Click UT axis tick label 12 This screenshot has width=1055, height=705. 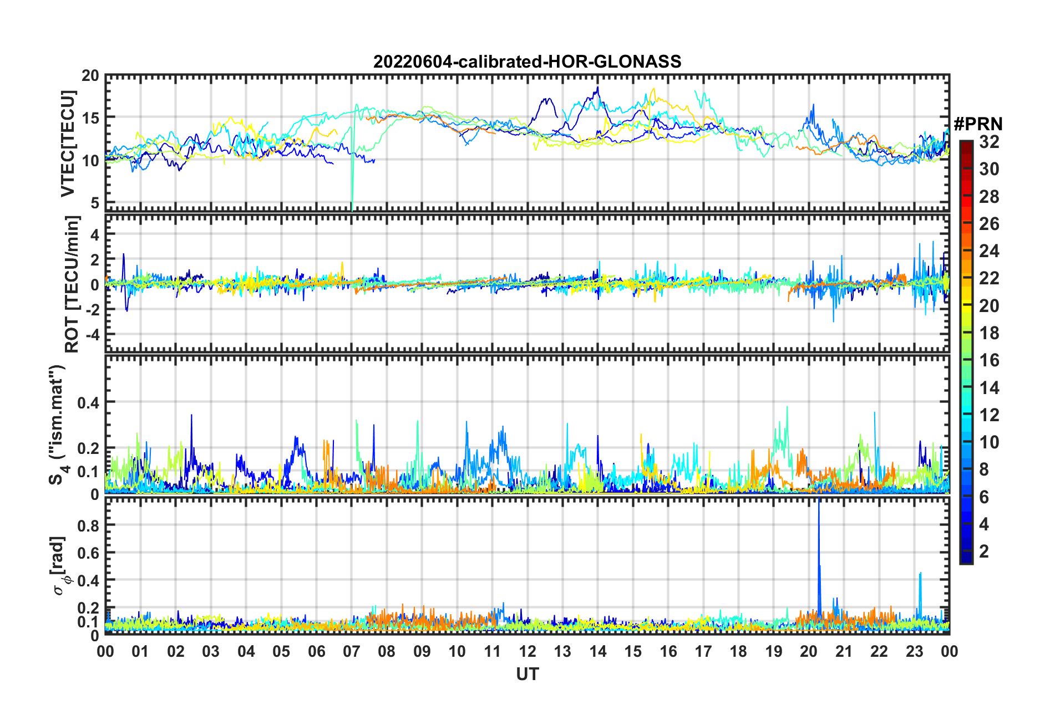pos(527,651)
